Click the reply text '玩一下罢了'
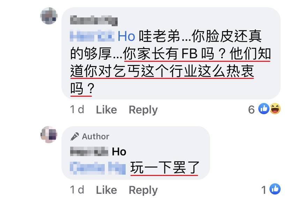This screenshot has height=198, width=289. point(165,168)
